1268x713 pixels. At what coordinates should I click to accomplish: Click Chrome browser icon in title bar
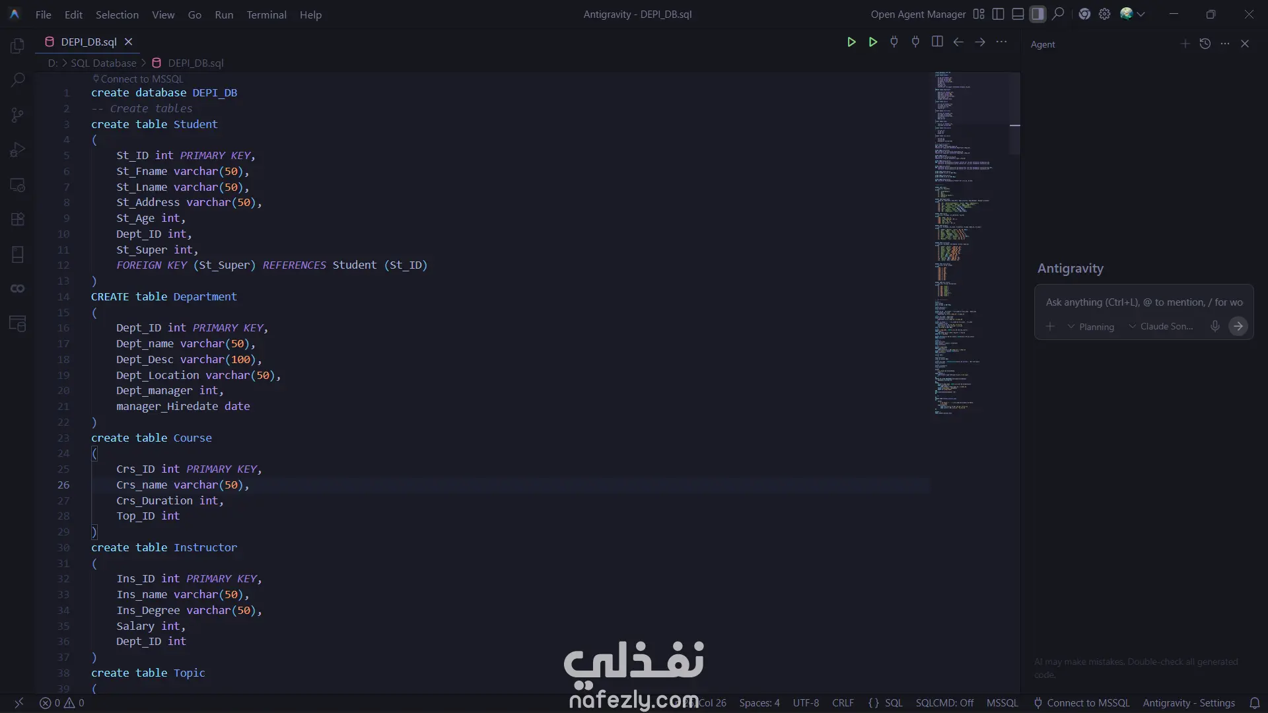point(1084,14)
